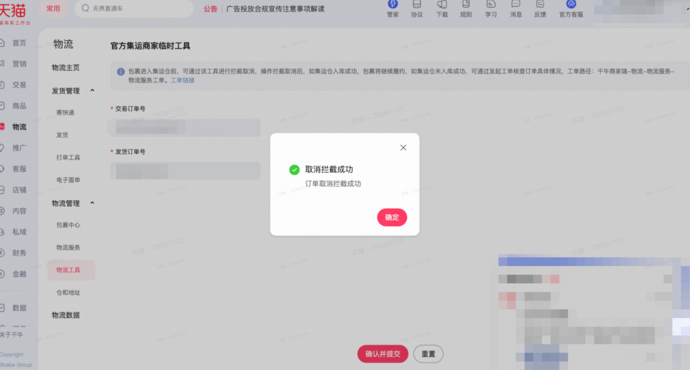Click the 确认并提交 button
Viewport: 690px width, 370px height.
(x=383, y=354)
